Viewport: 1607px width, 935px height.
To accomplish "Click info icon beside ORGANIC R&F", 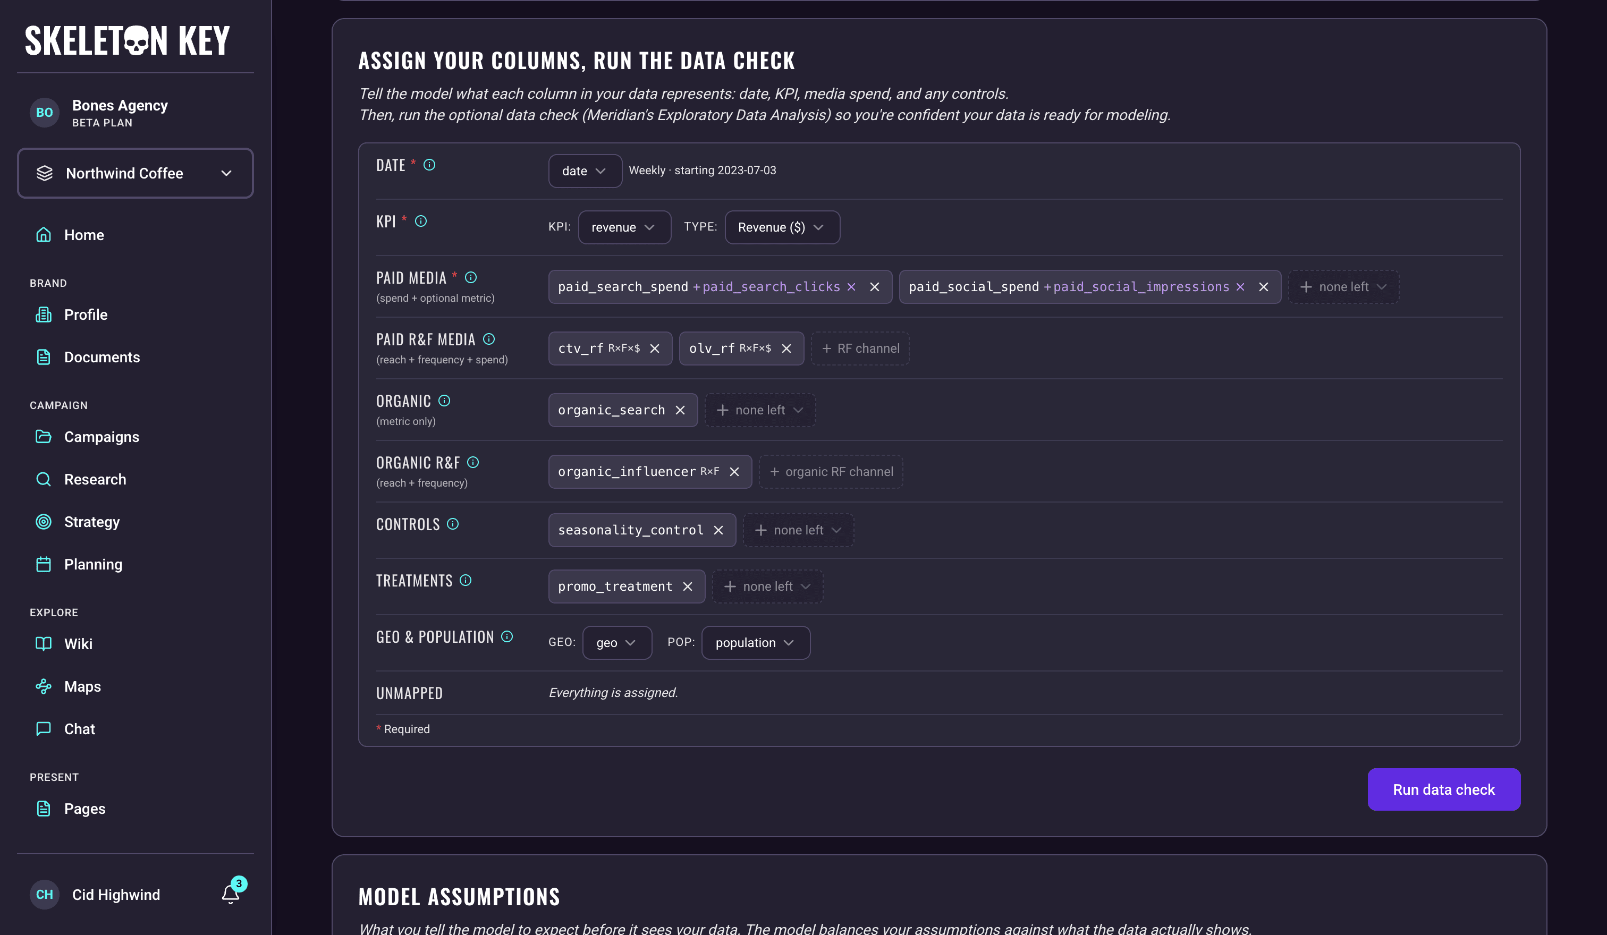I will 472,463.
